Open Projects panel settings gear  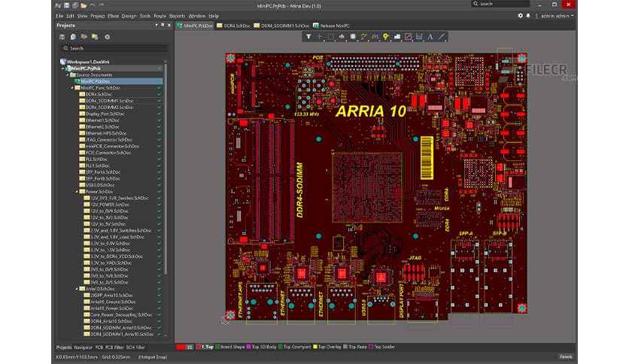107,37
